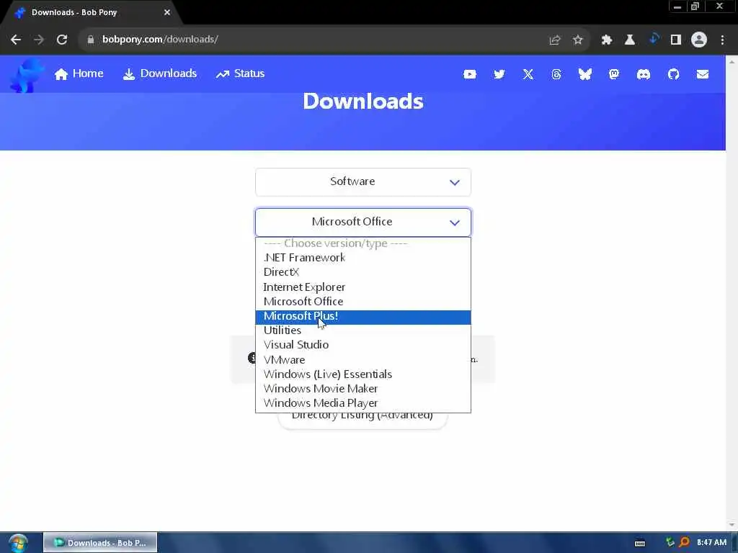
Task: Toggle the browser side panel icon
Action: point(676,40)
